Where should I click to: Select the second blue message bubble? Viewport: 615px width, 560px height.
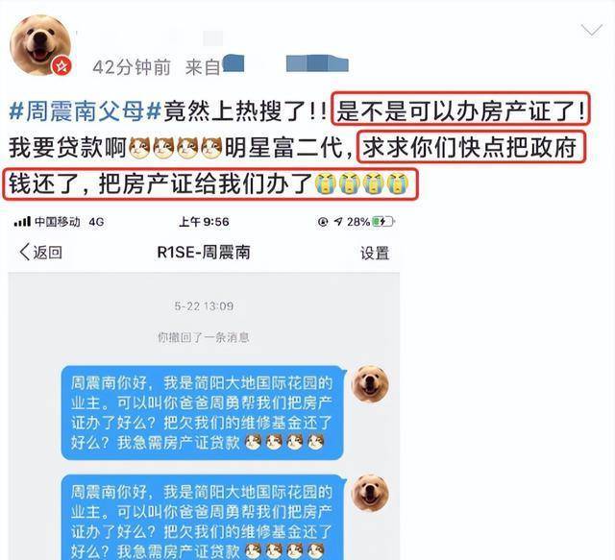pos(203,517)
